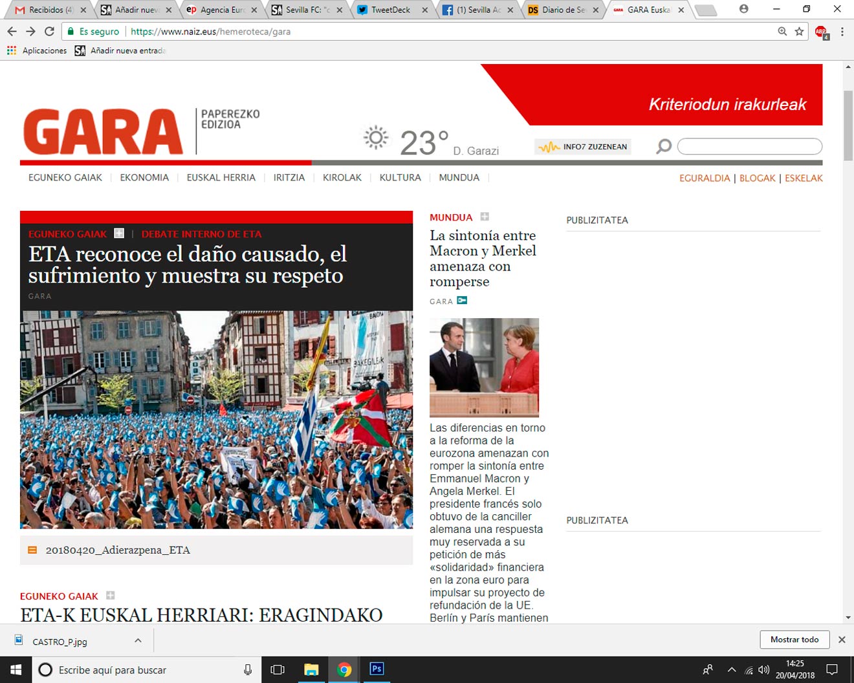Viewport: 854px width, 683px height.
Task: Collapse the CASTRO_P.jpg download chevron
Action: click(137, 640)
